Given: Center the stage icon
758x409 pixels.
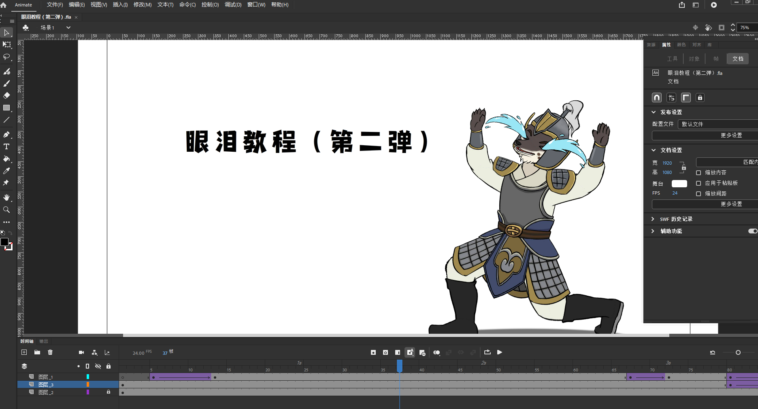Looking at the screenshot, I should (x=695, y=28).
